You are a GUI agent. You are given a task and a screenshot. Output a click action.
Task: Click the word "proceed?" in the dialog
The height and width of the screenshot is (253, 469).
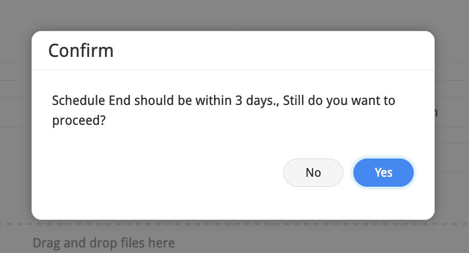click(x=79, y=121)
